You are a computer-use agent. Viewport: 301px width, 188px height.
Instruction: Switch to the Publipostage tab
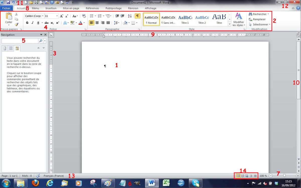click(114, 8)
